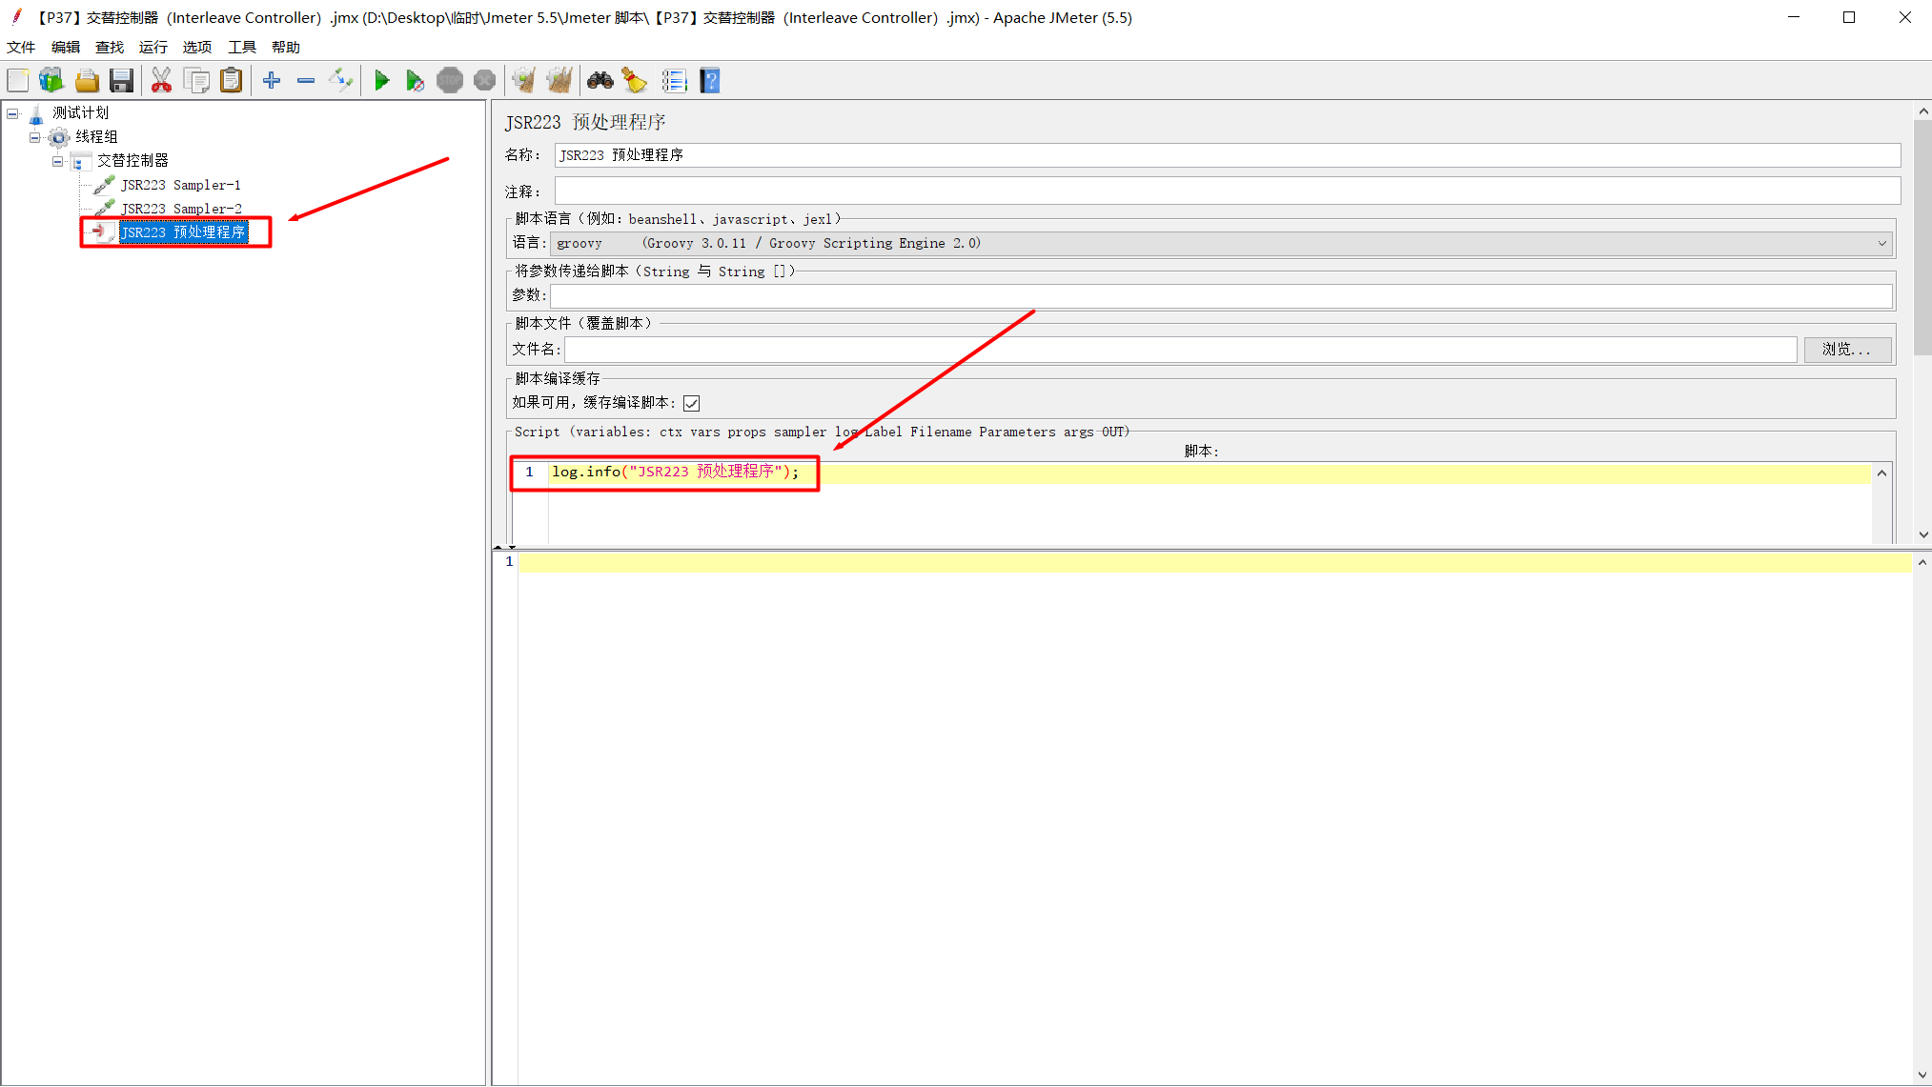This screenshot has height=1087, width=1932.
Task: Open the 选项 menu
Action: point(197,47)
